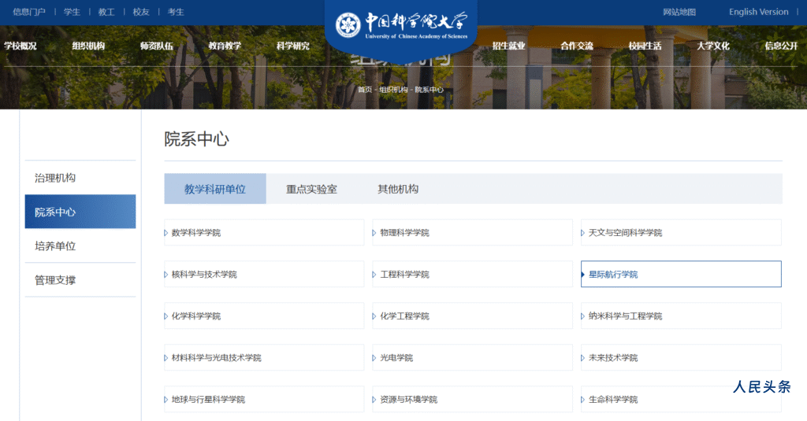
Task: Open the 未来技术学院 link
Action: 681,357
